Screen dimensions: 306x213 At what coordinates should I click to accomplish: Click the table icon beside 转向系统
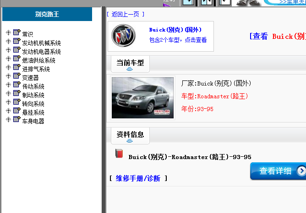pos(17,101)
